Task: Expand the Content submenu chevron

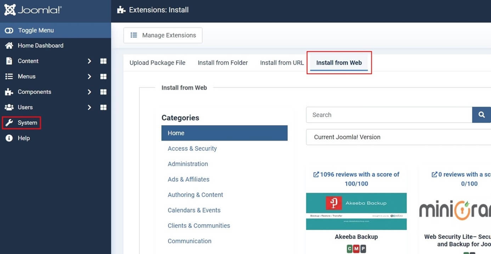Action: pos(90,61)
